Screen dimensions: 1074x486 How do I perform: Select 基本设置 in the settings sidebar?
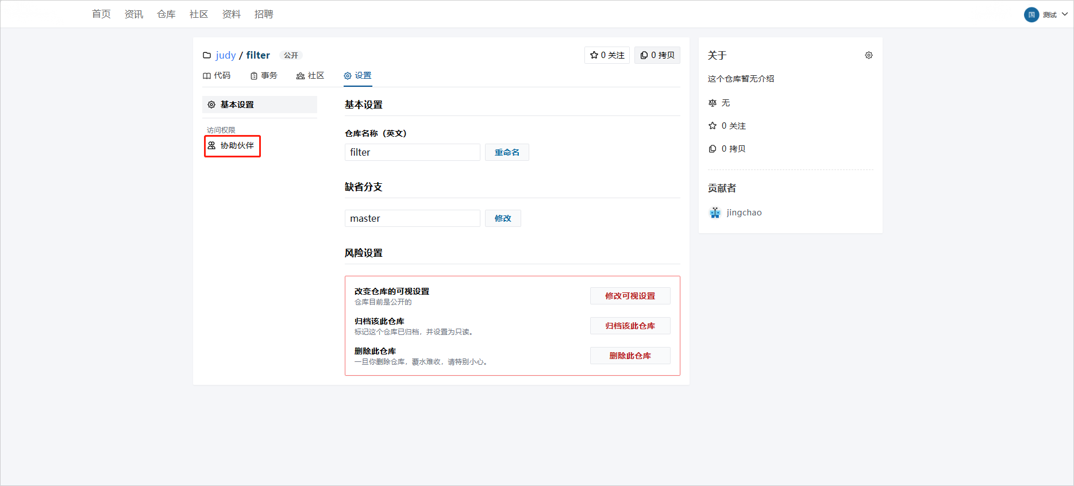[x=259, y=105]
